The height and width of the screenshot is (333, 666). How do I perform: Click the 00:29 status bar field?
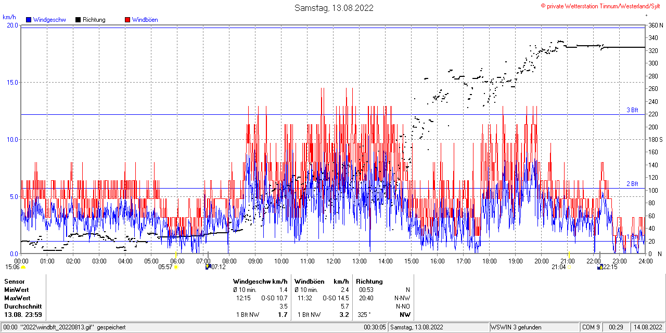tap(616, 327)
